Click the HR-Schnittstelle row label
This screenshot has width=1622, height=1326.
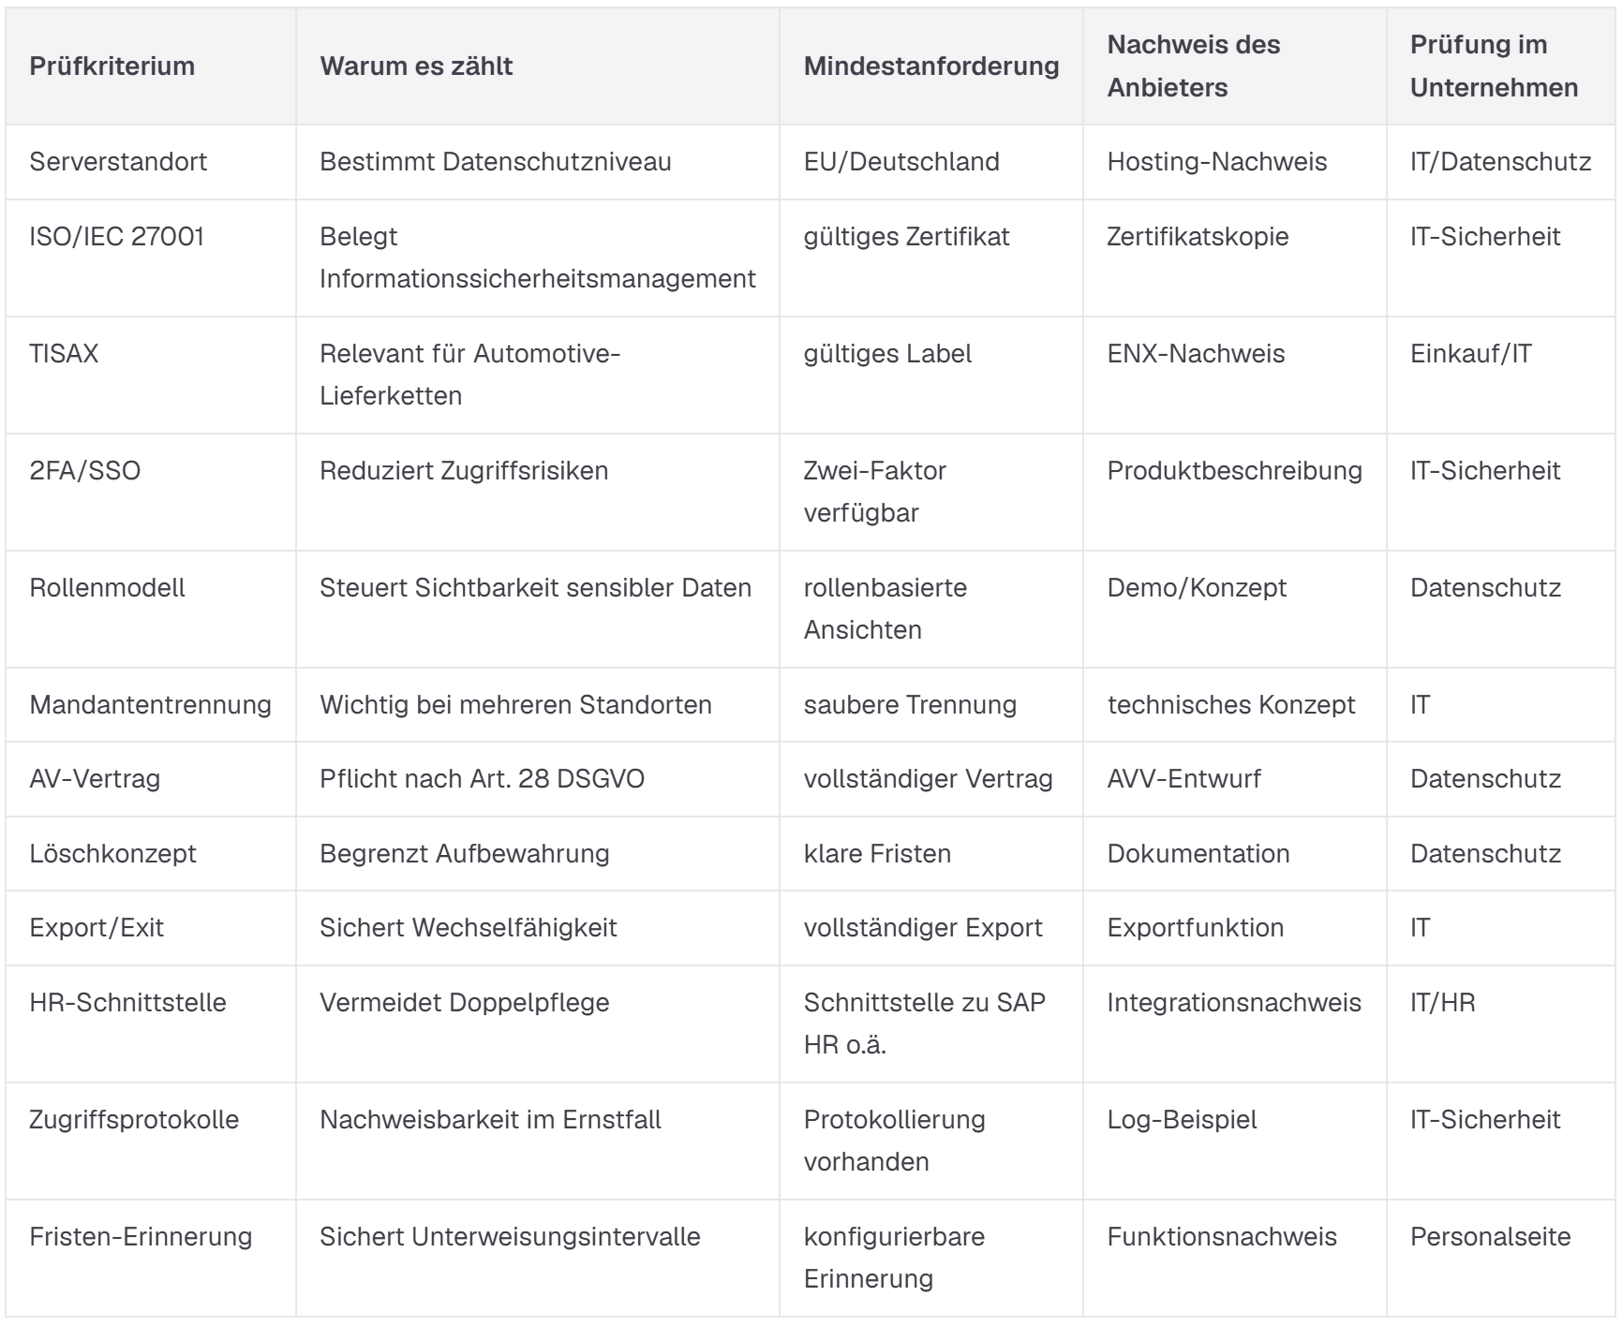coord(127,1003)
